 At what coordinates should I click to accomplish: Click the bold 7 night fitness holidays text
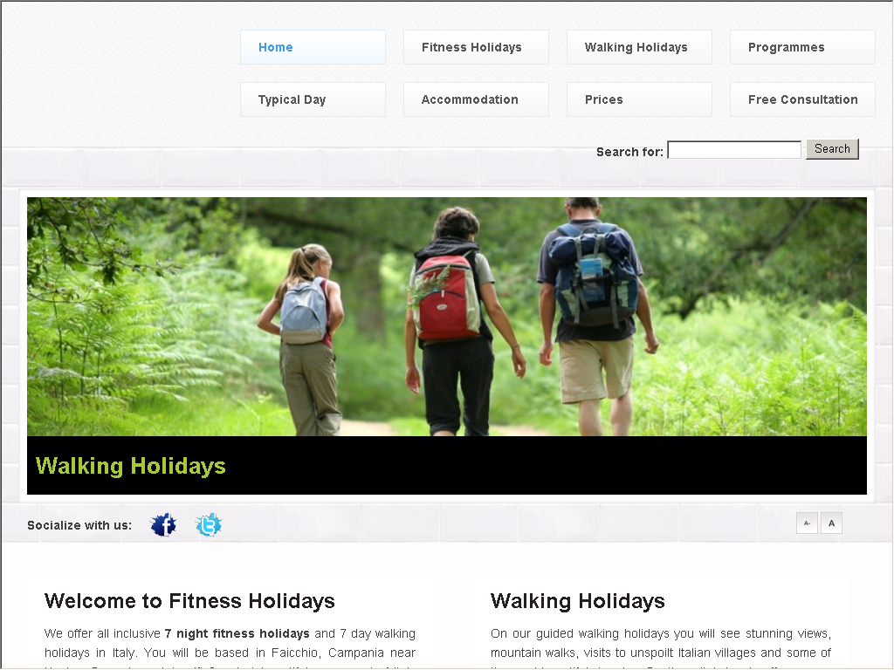point(237,633)
